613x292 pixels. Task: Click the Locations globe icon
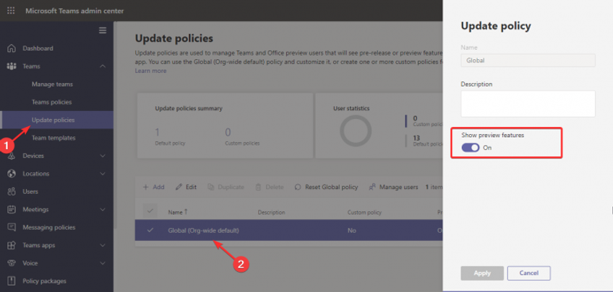tap(12, 174)
